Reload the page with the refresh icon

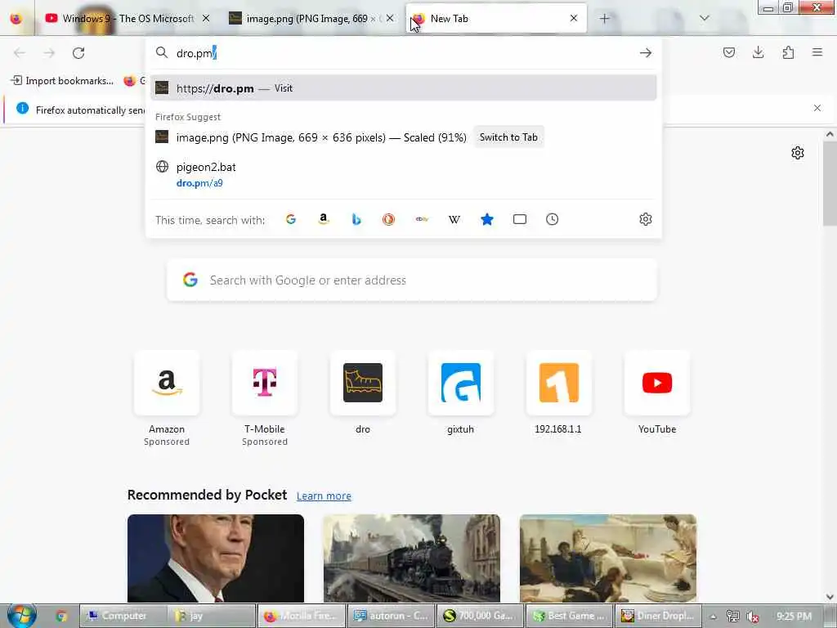[78, 53]
